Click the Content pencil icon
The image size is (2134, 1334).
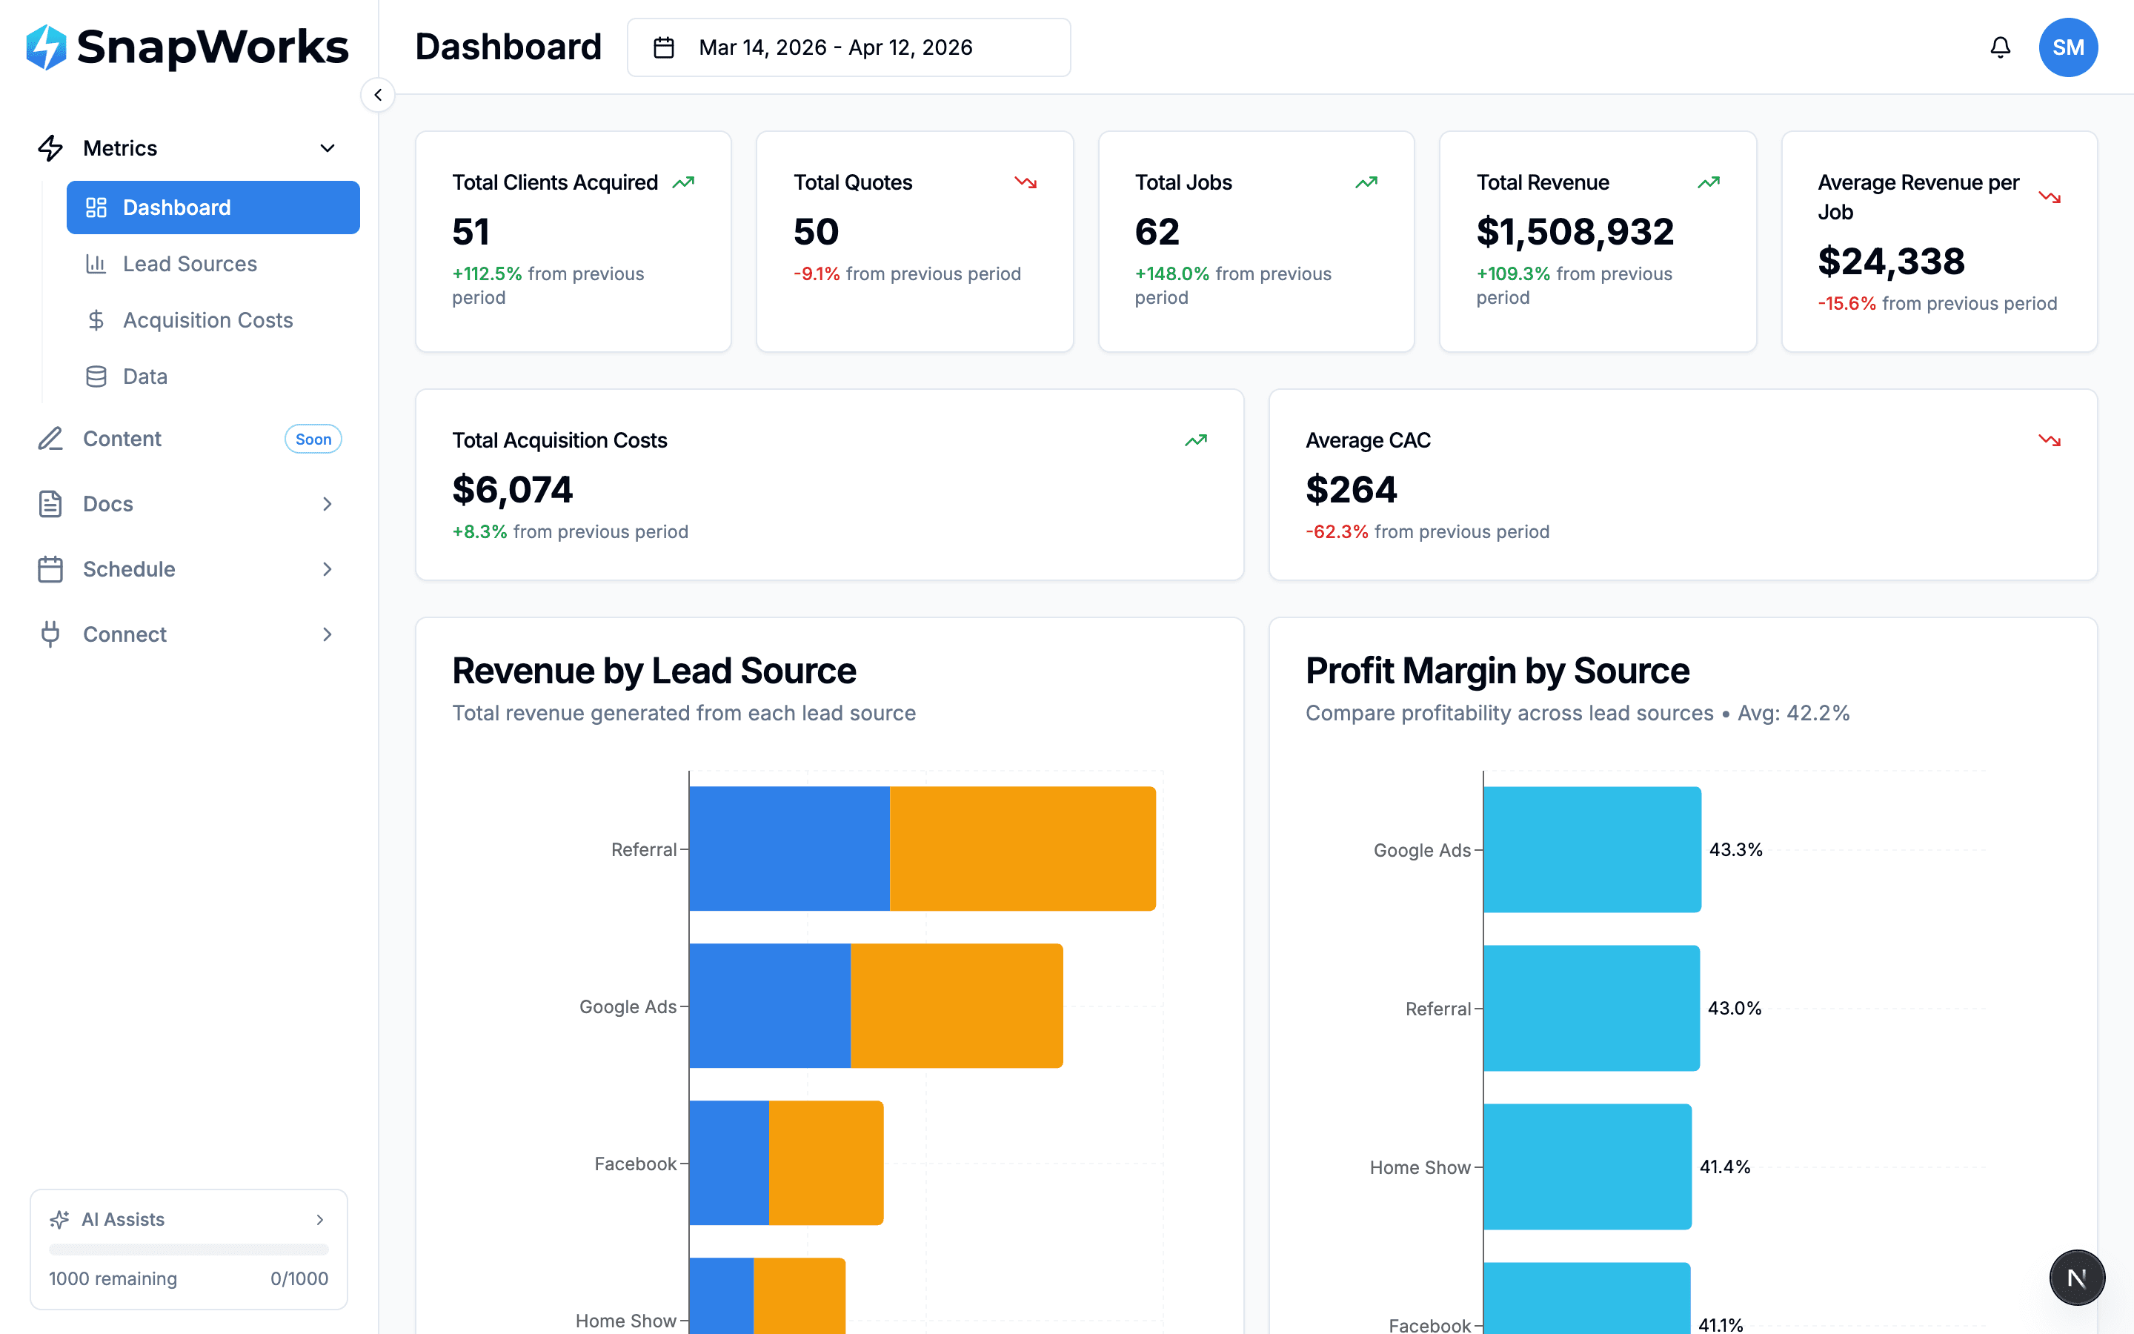(50, 439)
